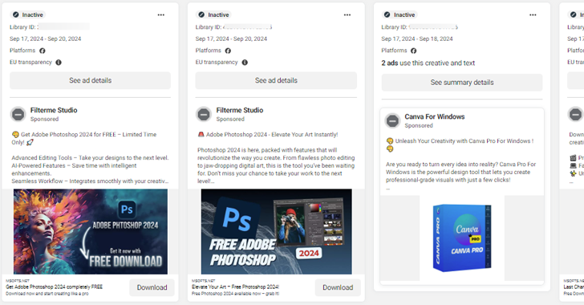Click the See summary details button

click(462, 83)
